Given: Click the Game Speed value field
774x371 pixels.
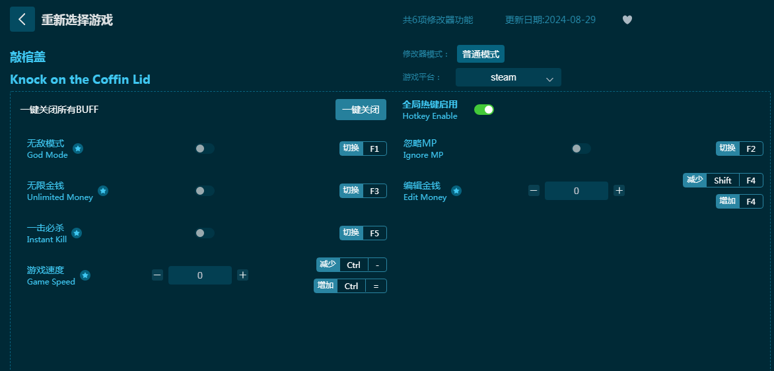Looking at the screenshot, I should (199, 275).
